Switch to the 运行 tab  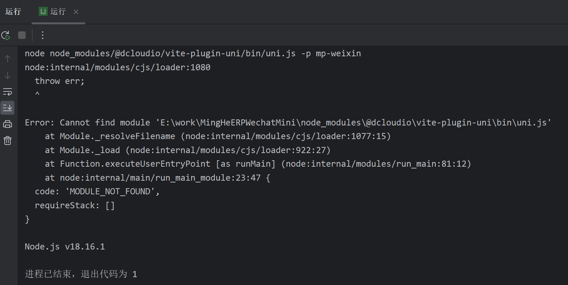[58, 11]
